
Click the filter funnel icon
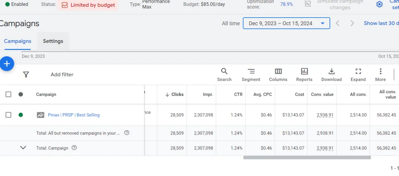[26, 74]
